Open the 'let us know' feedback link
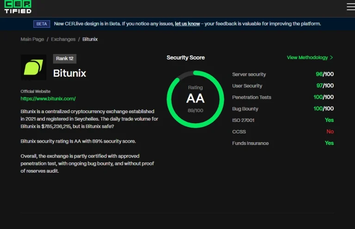Image resolution: width=355 pixels, height=229 pixels. pos(187,24)
